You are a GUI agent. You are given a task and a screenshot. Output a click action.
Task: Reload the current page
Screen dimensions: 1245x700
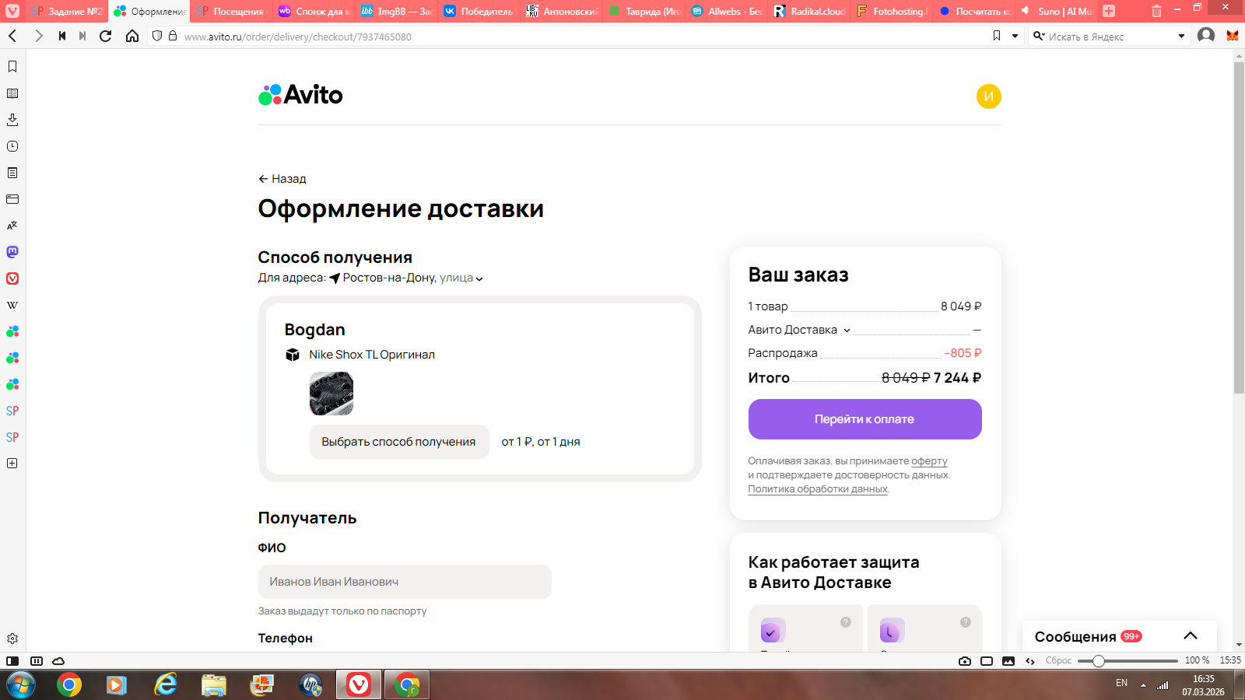[106, 36]
